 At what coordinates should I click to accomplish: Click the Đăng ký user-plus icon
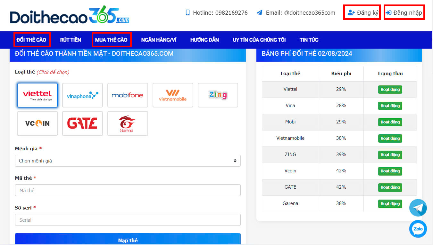click(x=351, y=13)
